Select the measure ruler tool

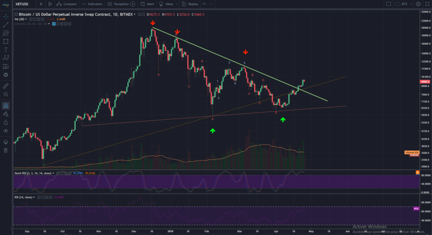(x=5, y=86)
